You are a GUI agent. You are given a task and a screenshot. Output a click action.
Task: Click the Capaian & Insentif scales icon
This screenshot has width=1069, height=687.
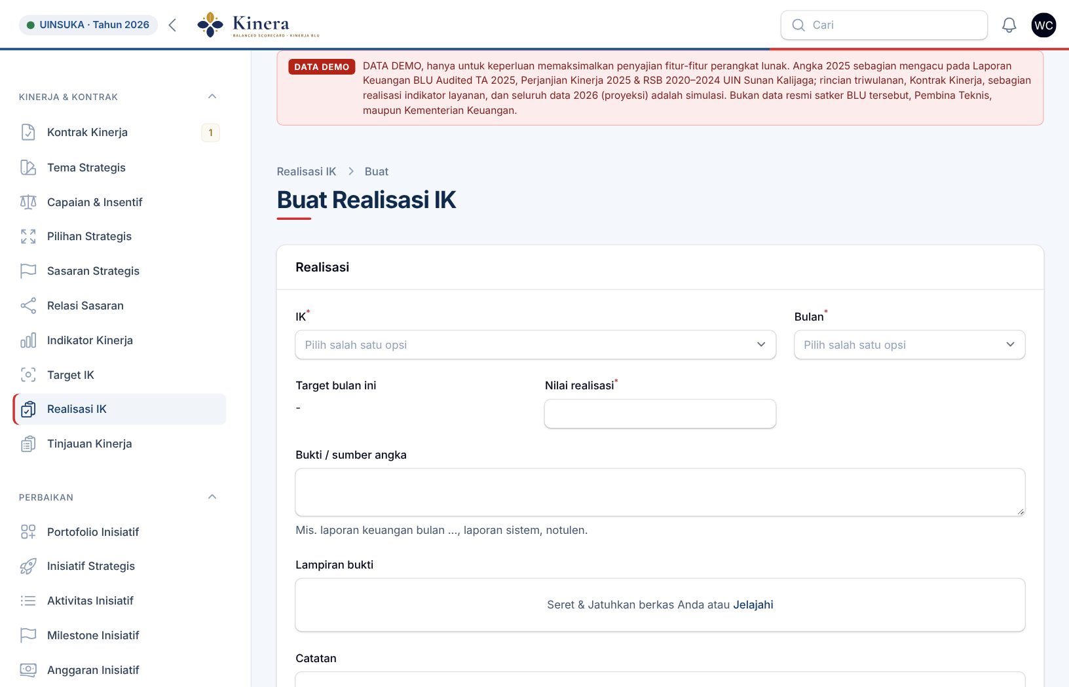[28, 202]
